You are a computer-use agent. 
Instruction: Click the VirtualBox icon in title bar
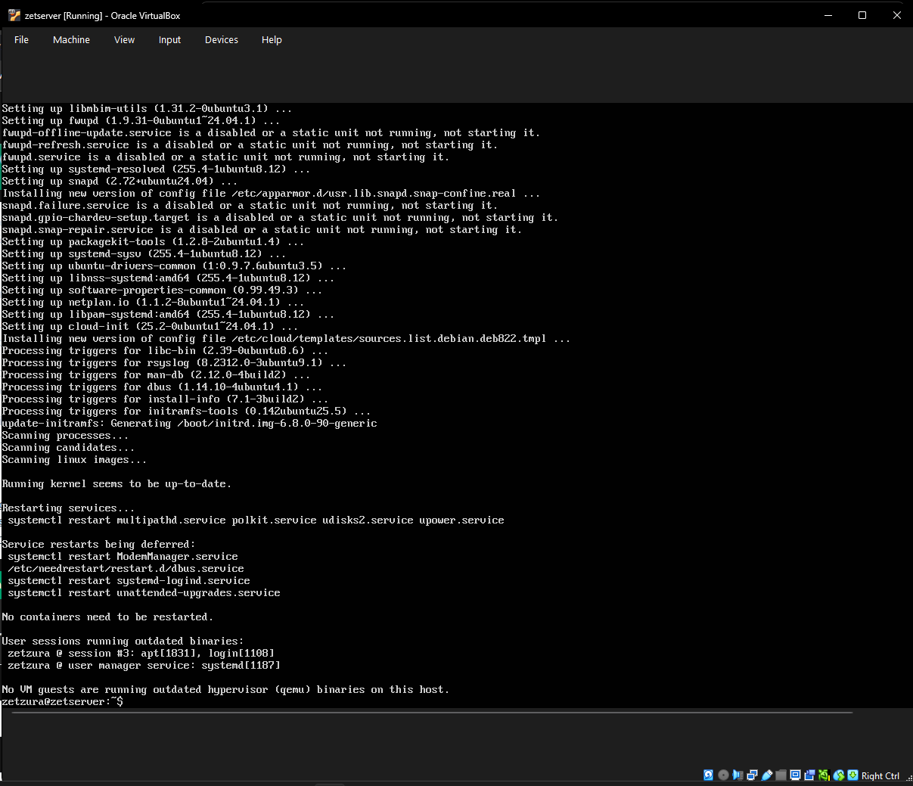click(14, 15)
